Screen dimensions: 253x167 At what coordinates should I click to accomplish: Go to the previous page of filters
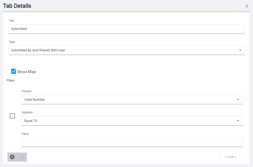click(x=221, y=157)
